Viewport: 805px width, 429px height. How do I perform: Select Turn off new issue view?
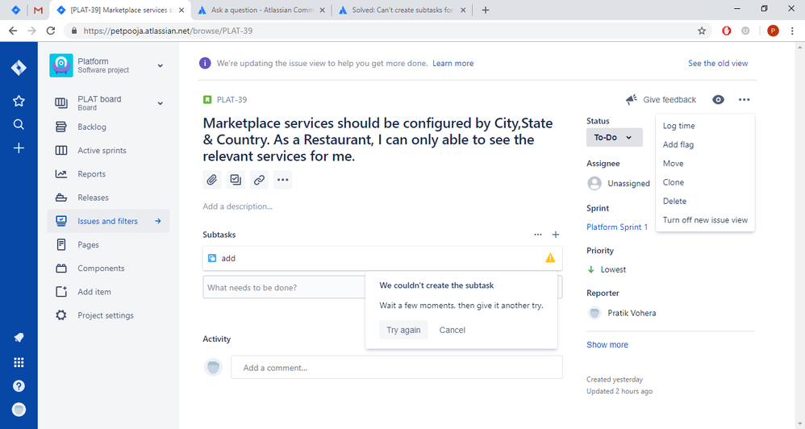(x=705, y=220)
